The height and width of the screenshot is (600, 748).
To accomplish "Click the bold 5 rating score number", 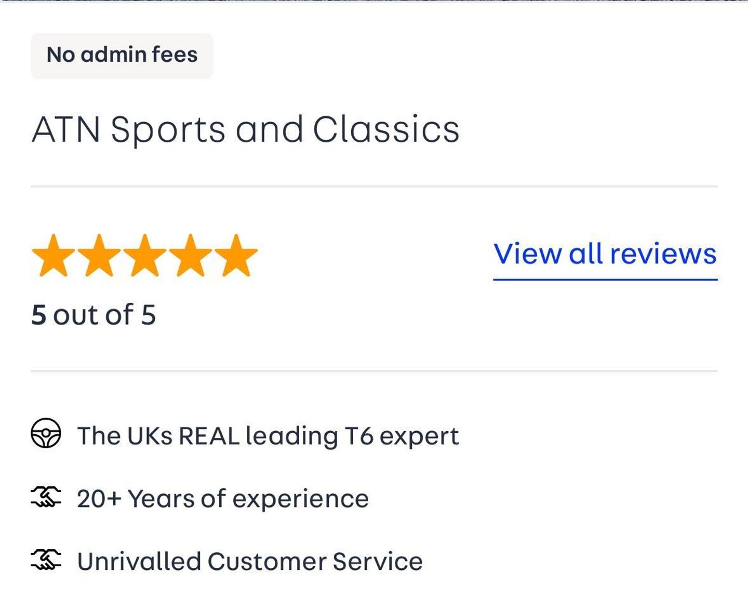I will point(39,315).
